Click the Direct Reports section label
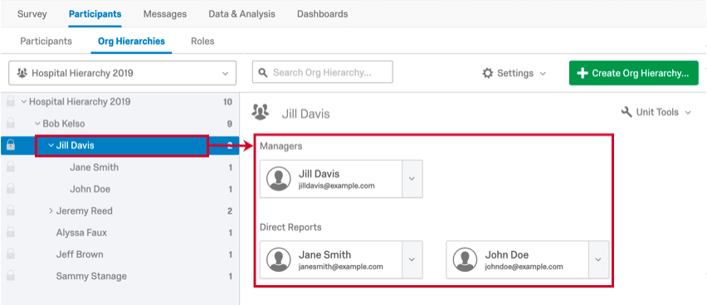707x305 pixels. (x=290, y=227)
